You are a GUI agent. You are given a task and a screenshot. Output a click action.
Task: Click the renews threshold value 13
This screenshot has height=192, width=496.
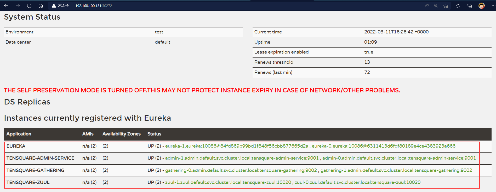(x=367, y=62)
